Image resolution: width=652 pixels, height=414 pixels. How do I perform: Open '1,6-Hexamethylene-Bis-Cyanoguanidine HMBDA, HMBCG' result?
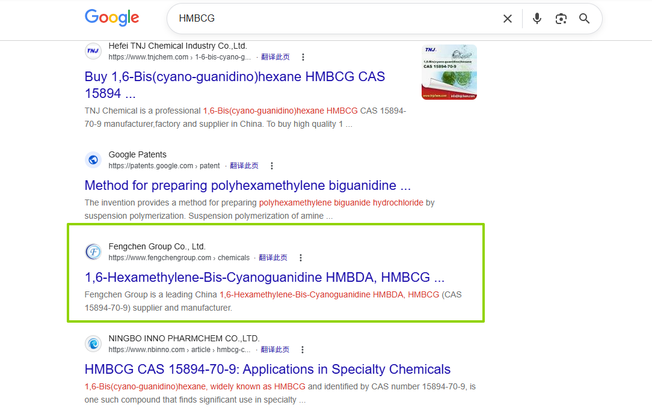[265, 277]
